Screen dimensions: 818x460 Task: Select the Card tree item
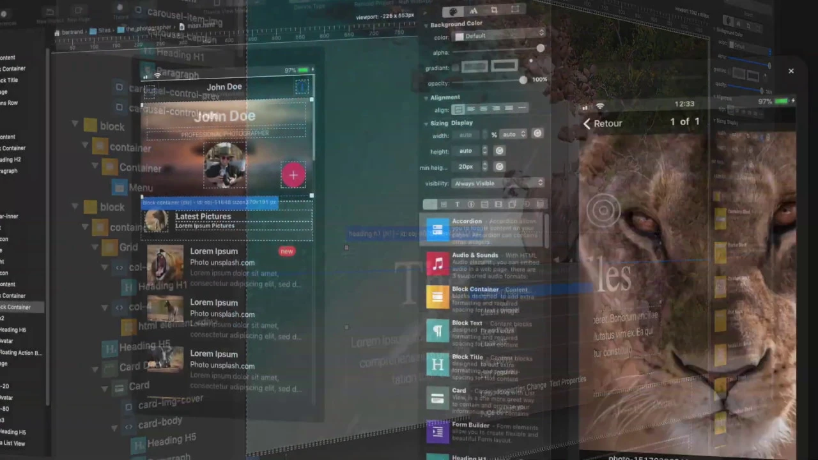[132, 387]
